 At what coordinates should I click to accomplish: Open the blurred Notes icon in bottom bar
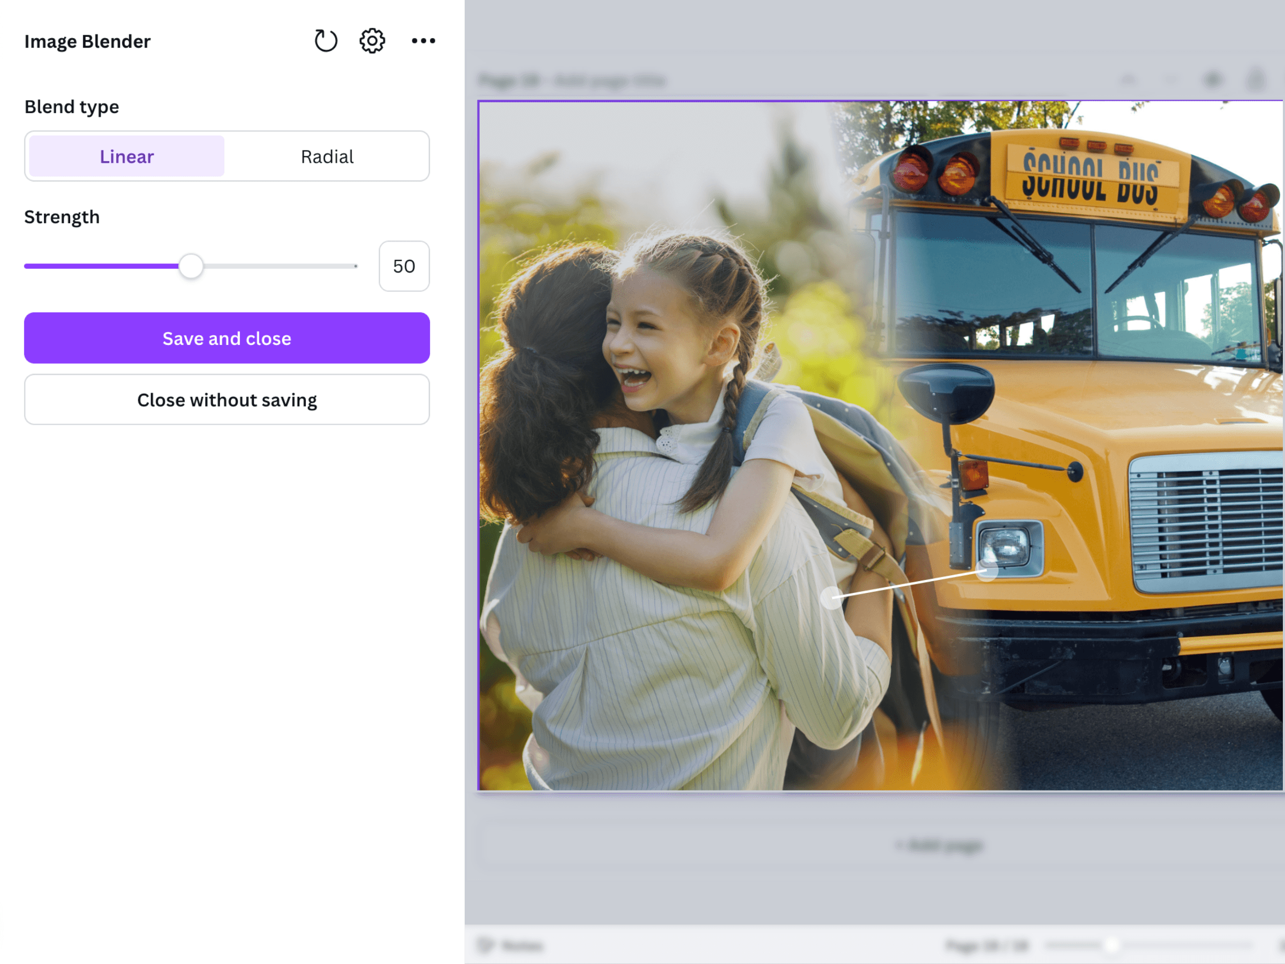[x=485, y=945]
